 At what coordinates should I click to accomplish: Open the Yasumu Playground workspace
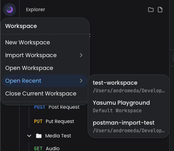click(x=129, y=106)
